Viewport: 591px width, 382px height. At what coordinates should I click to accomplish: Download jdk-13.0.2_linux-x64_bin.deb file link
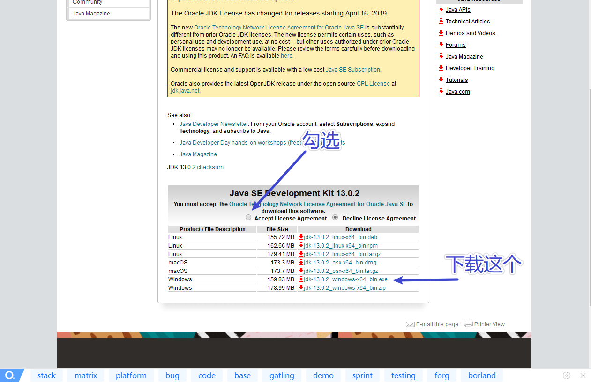point(341,237)
